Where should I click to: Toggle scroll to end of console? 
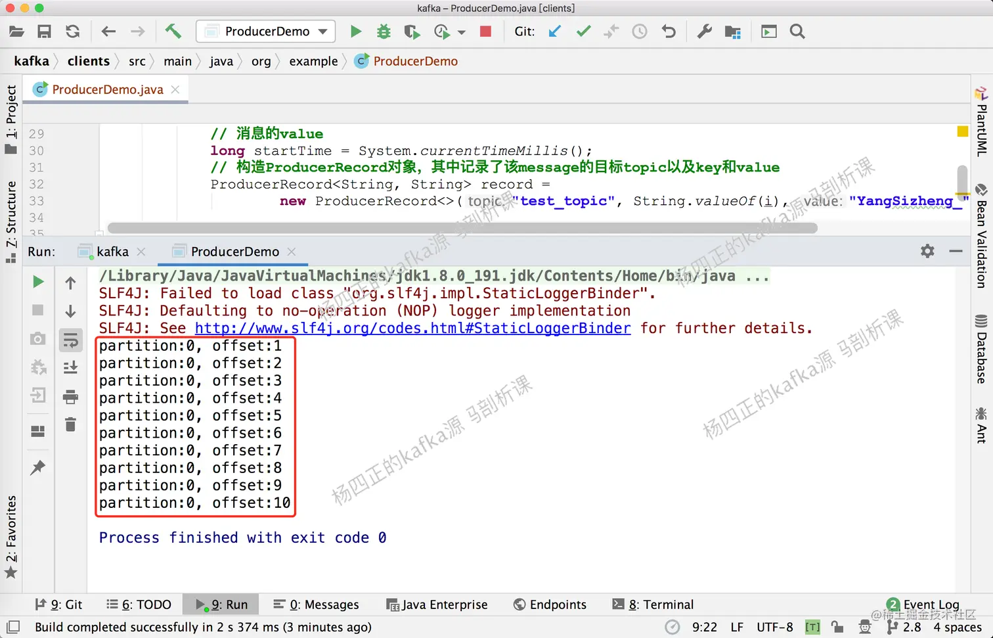pyautogui.click(x=71, y=367)
